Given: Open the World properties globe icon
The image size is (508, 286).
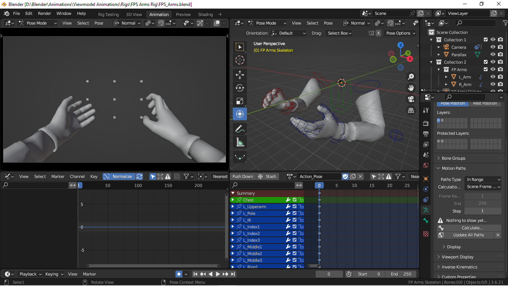Looking at the screenshot, I should 426,165.
